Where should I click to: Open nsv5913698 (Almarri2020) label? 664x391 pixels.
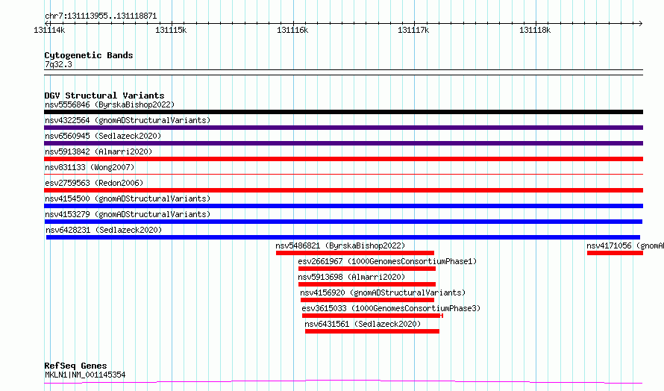click(x=351, y=277)
